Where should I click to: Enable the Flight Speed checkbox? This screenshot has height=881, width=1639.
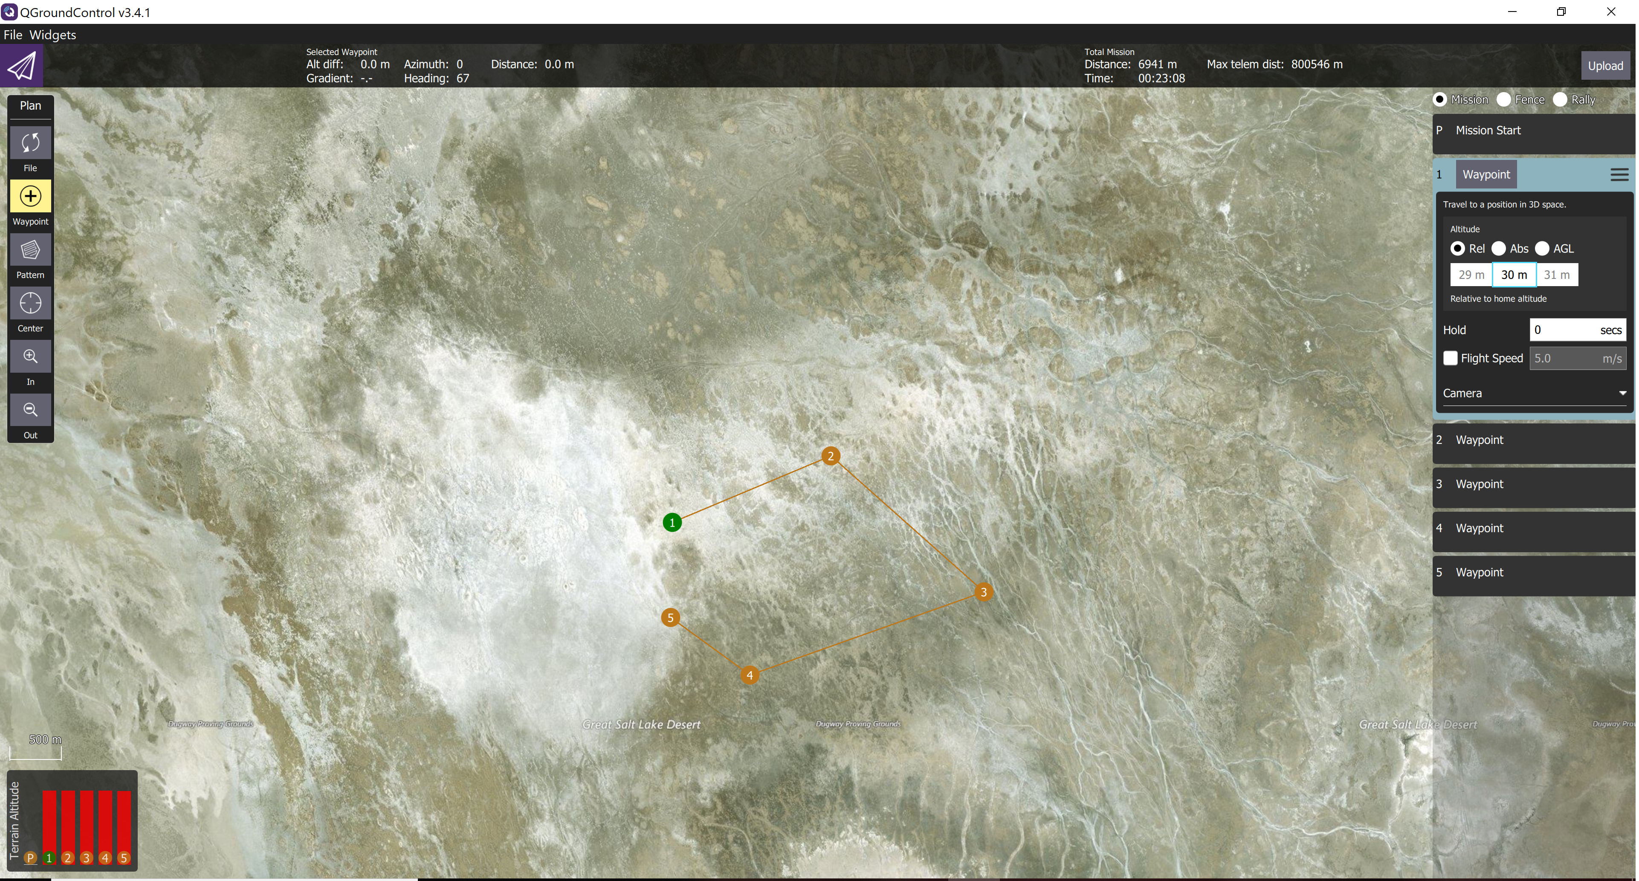coord(1451,358)
